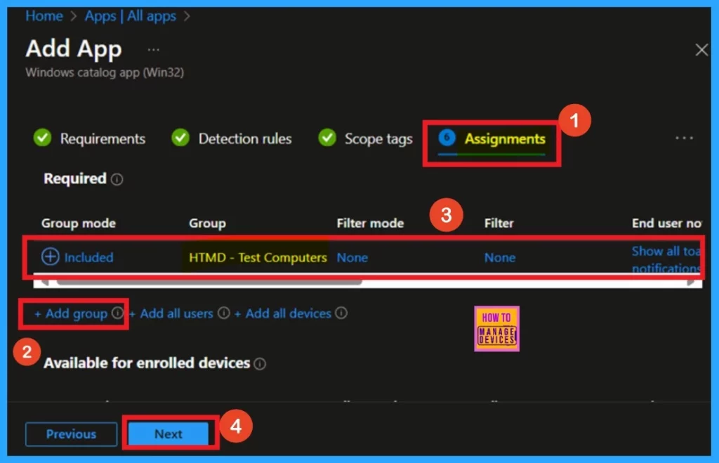
Task: Click the Filter column header
Action: point(499,223)
